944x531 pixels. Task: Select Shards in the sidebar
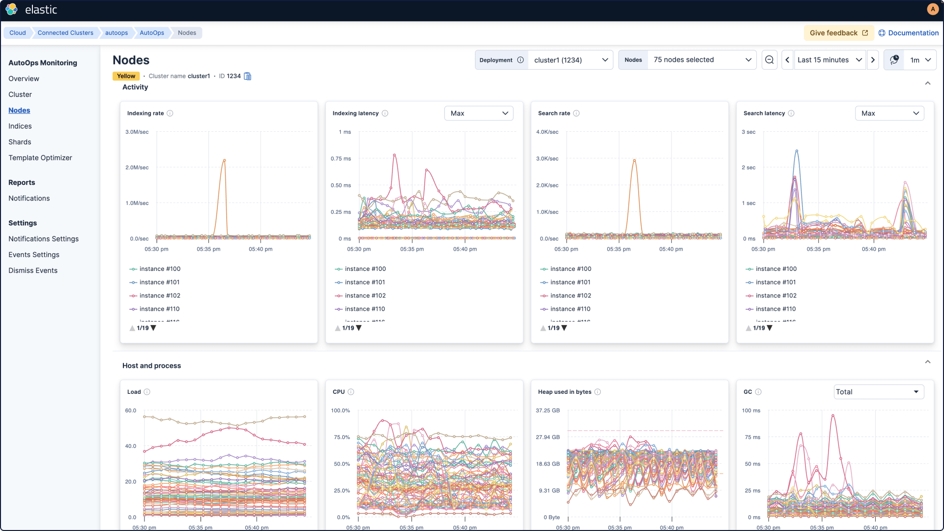[20, 142]
